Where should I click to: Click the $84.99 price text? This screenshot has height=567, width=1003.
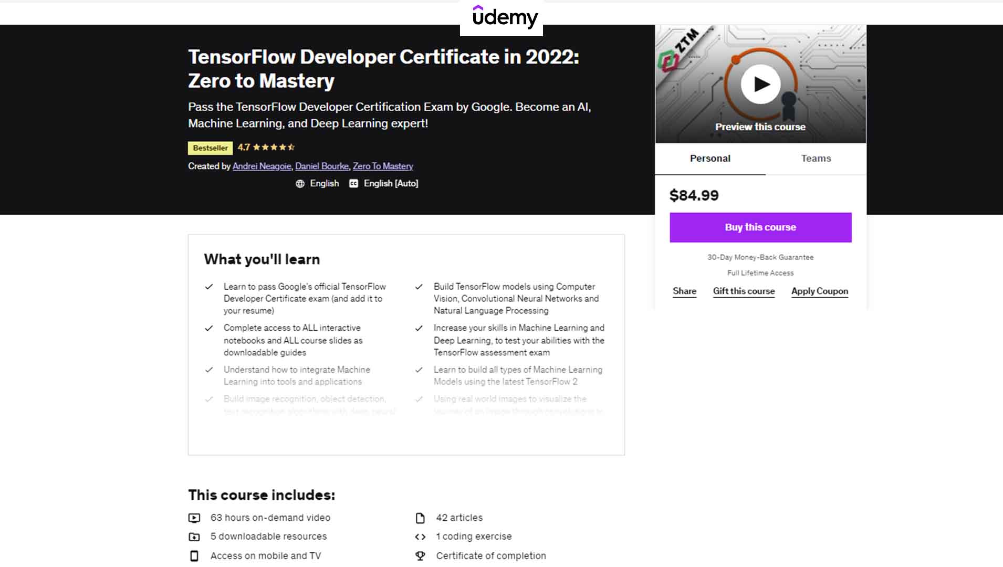click(694, 195)
